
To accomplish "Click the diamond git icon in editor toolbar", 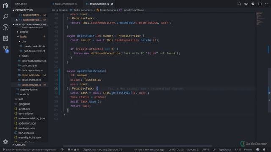I will coord(253,4).
